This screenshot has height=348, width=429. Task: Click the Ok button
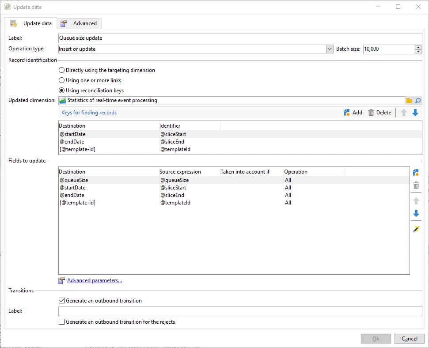click(376, 339)
